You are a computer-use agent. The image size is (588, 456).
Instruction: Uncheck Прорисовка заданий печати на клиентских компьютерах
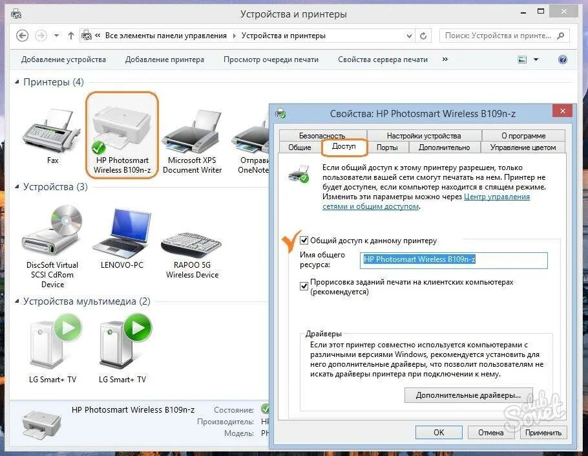pyautogui.click(x=304, y=285)
